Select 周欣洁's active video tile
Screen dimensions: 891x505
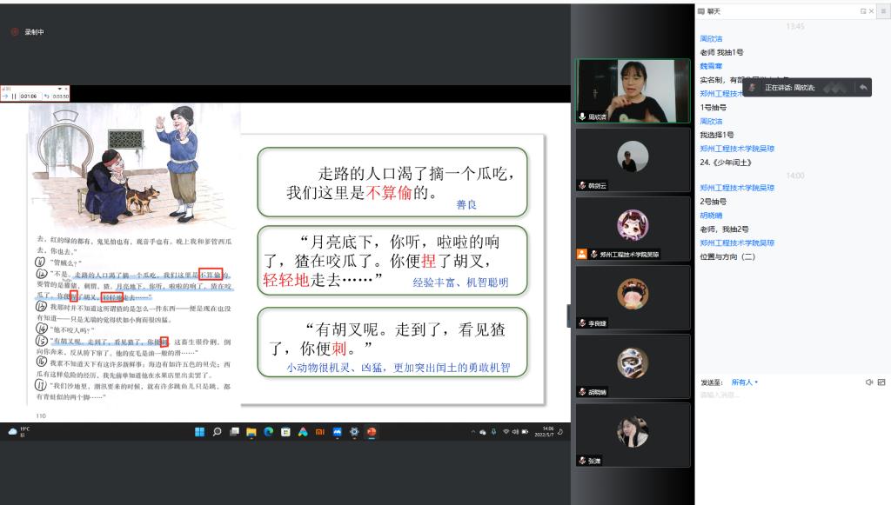[x=633, y=90]
